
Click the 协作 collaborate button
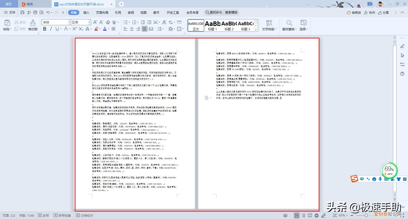tap(369, 12)
